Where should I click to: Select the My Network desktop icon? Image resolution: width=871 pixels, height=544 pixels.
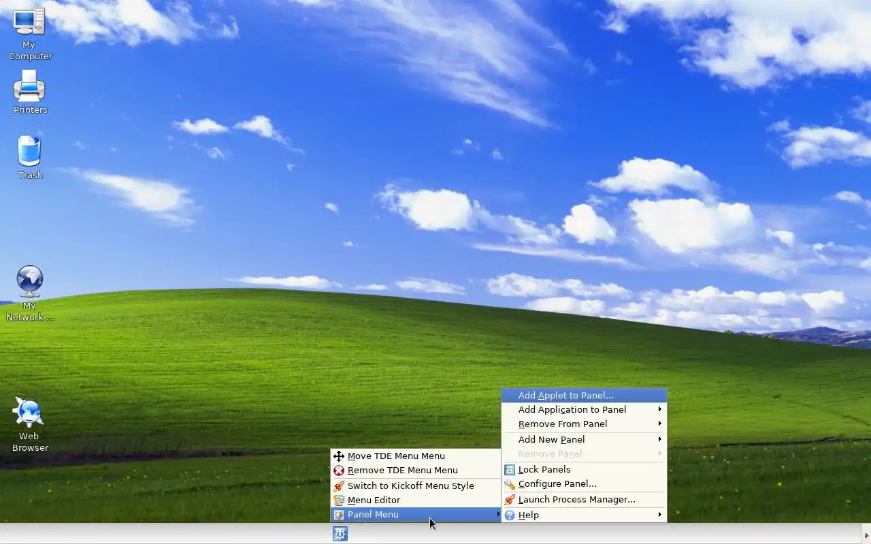pos(30,294)
